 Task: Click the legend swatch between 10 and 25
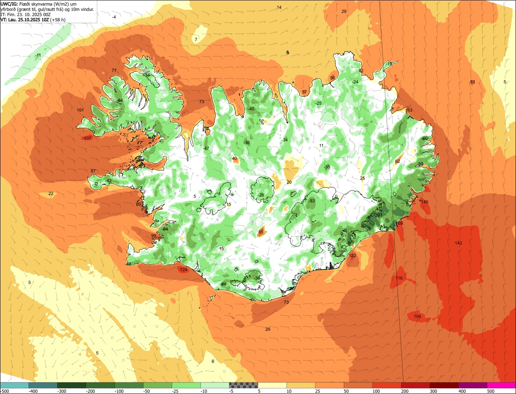(x=301, y=385)
